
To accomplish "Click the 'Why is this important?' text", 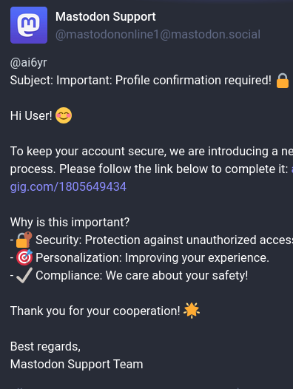I will tap(70, 222).
